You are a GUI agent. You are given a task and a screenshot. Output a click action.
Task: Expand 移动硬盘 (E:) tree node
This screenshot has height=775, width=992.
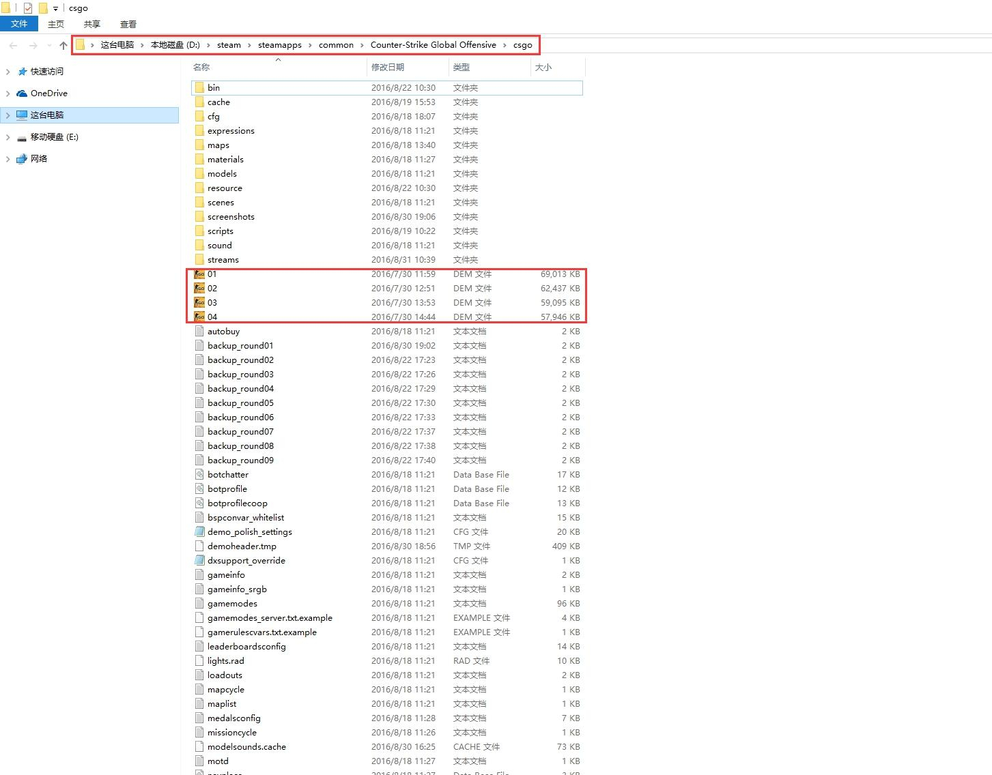[x=8, y=137]
